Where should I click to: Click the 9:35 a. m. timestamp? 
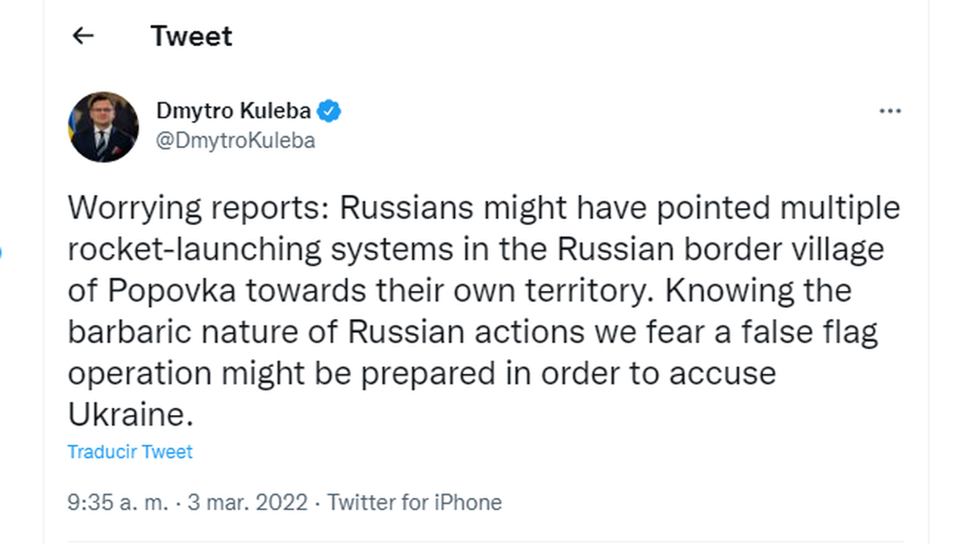click(119, 503)
